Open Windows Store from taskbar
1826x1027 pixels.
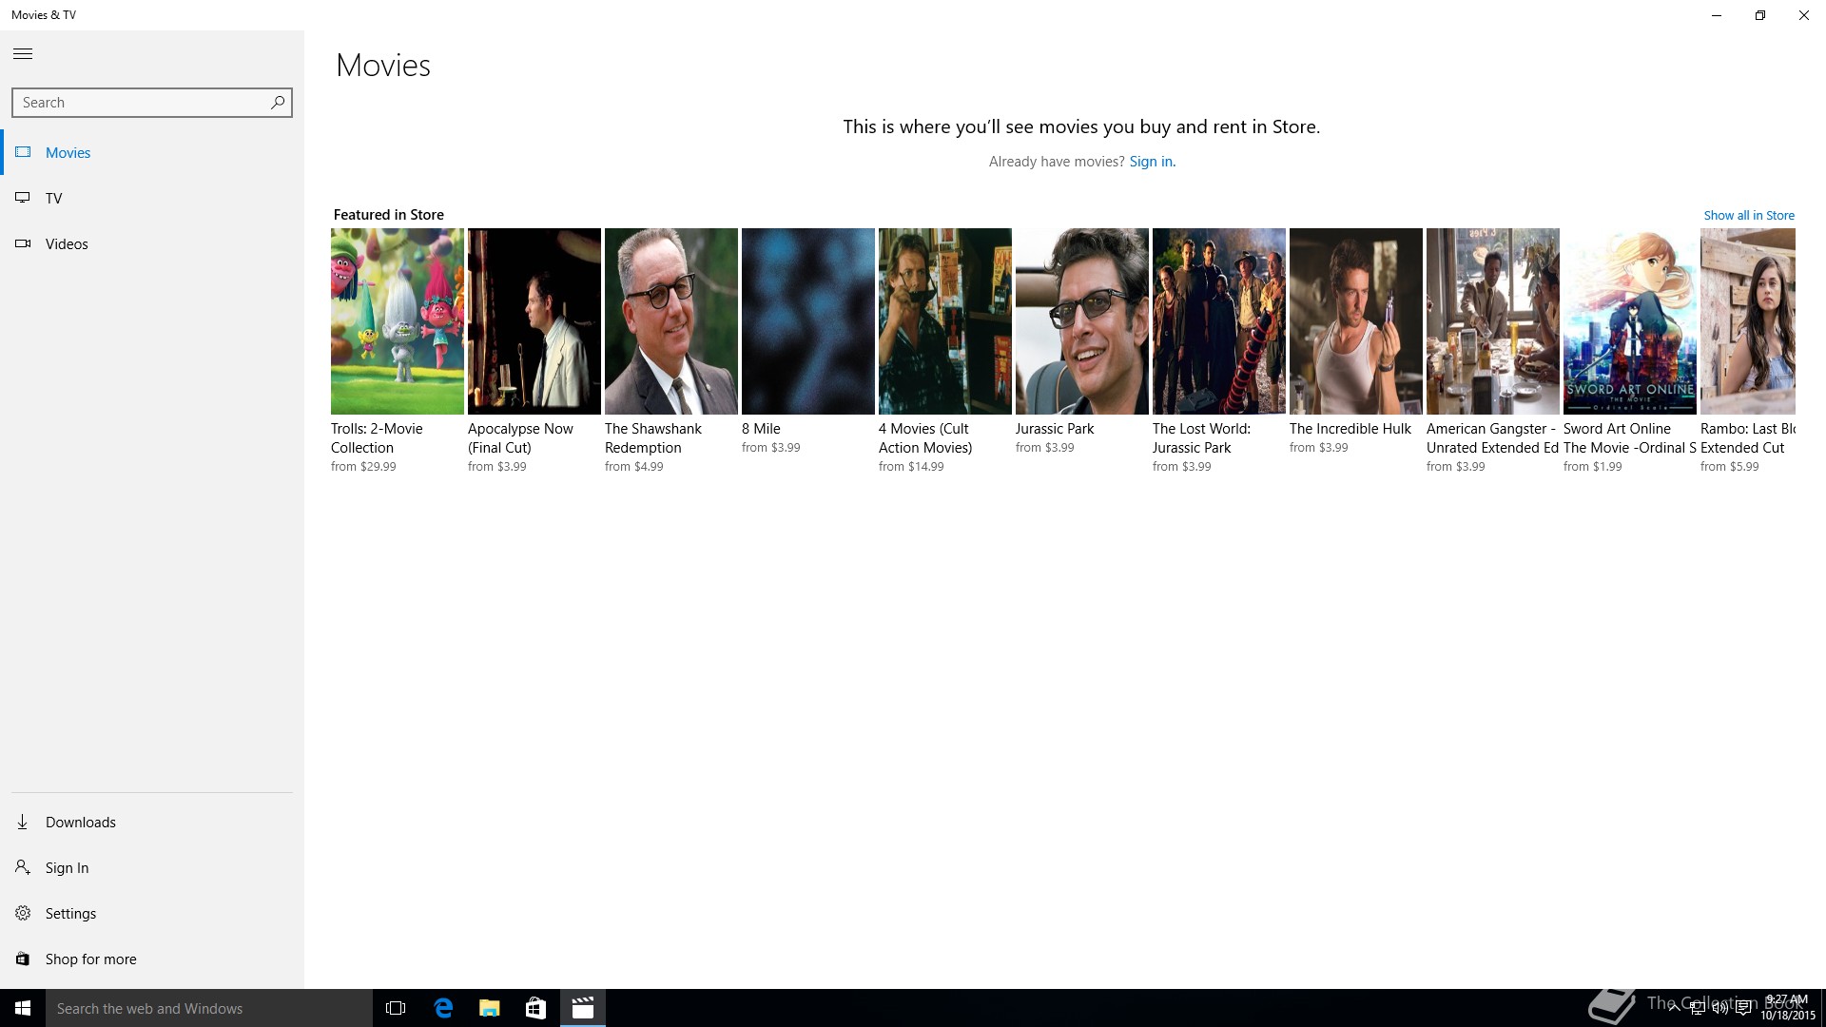coord(535,1008)
